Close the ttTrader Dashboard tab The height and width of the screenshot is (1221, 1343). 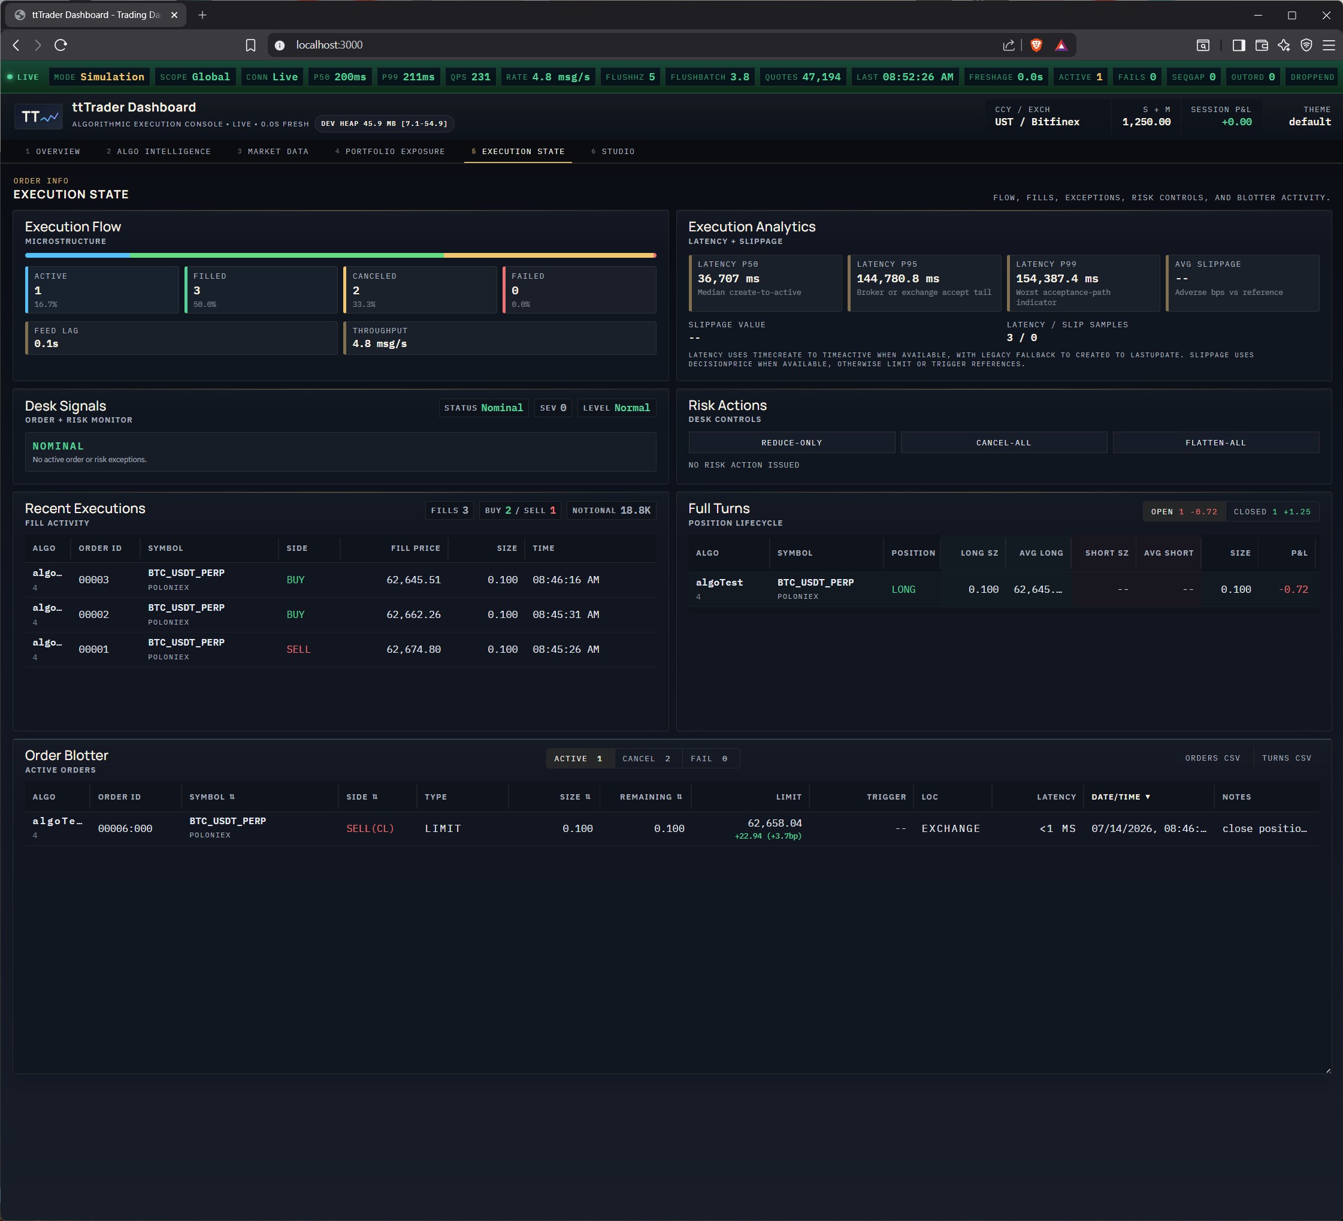174,14
